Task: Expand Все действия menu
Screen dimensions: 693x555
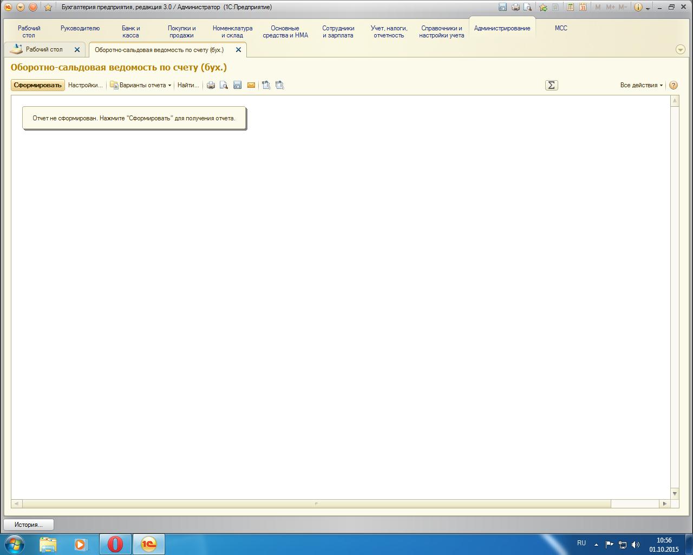Action: pos(642,85)
